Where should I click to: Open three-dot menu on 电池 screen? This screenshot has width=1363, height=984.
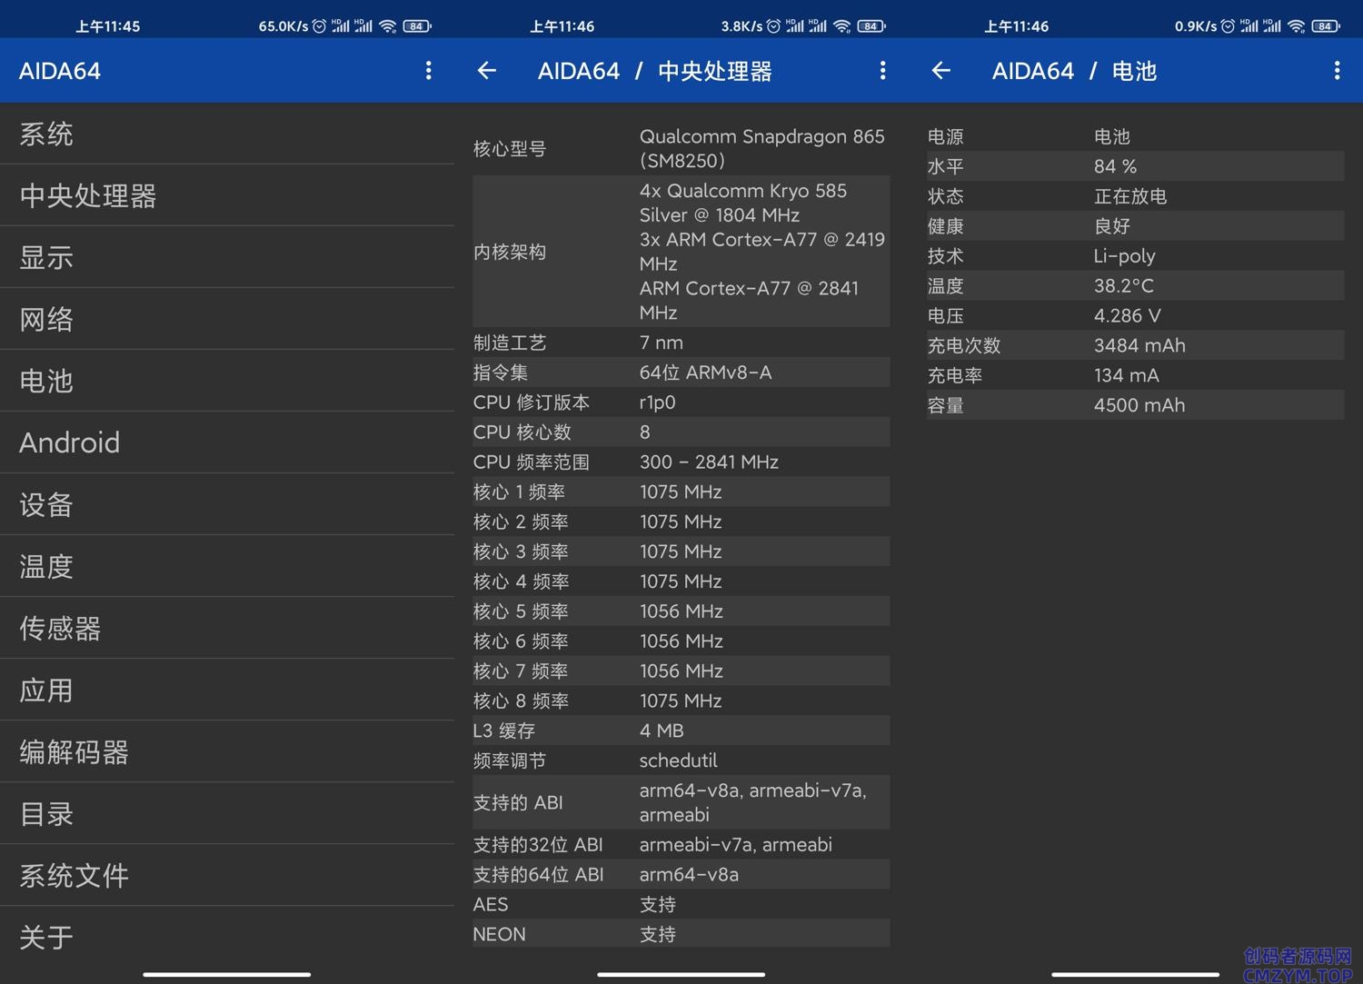1337,71
